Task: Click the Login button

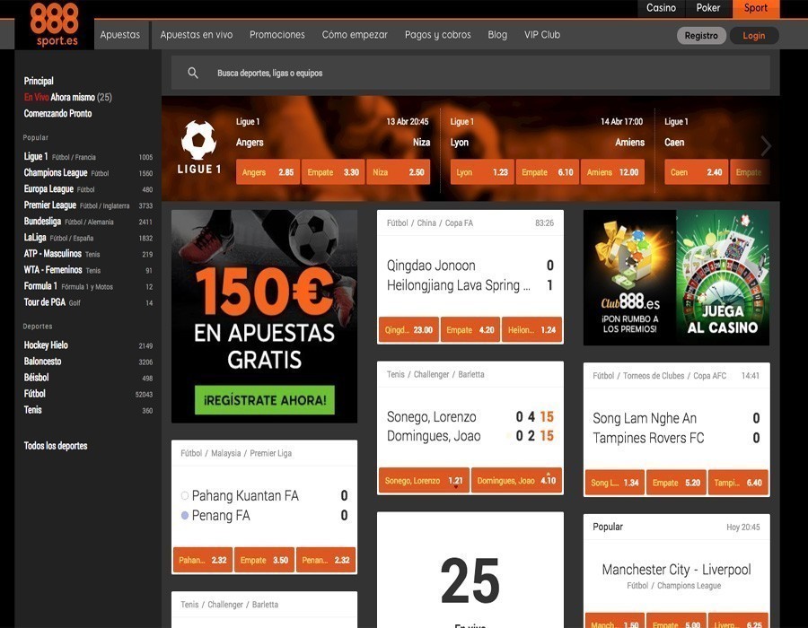Action: pyautogui.click(x=754, y=36)
